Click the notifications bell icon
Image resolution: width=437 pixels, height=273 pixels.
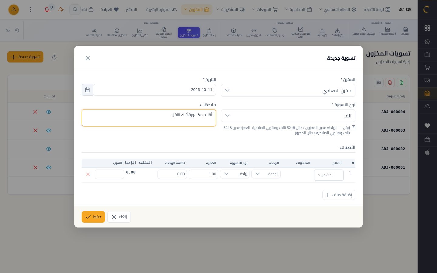pos(47,9)
